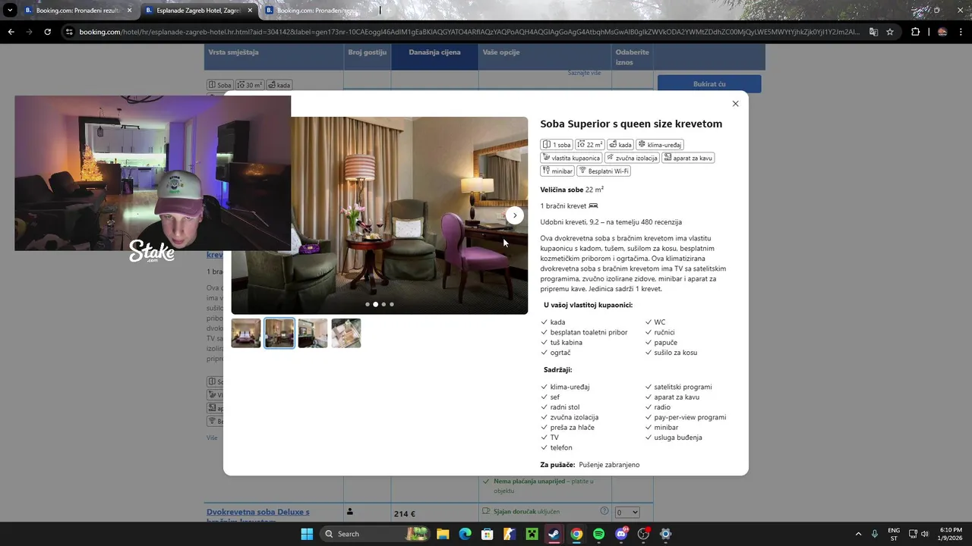Open ENG ST language switcher

coord(894,534)
